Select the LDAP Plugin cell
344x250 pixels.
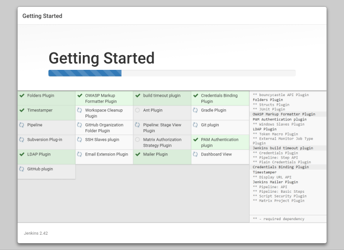click(46, 157)
